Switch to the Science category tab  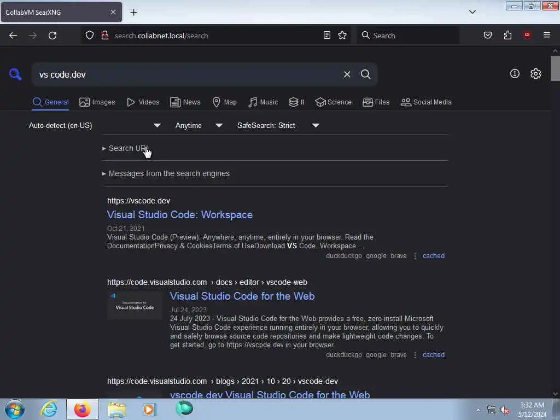pos(333,102)
